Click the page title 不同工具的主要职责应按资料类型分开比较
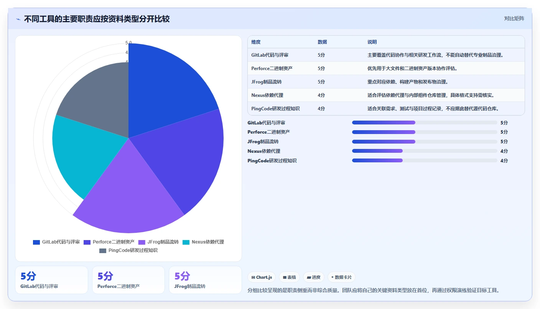This screenshot has height=309, width=540. (97, 19)
